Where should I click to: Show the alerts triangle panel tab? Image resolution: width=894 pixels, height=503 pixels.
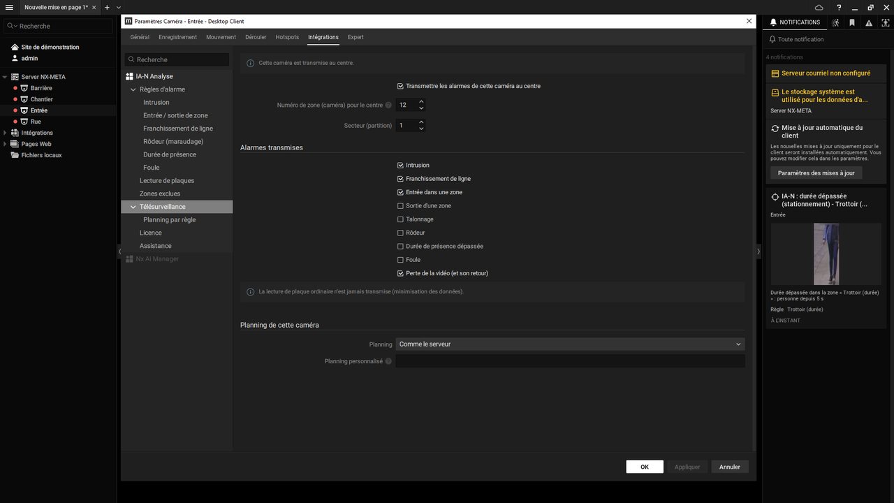[x=869, y=22]
